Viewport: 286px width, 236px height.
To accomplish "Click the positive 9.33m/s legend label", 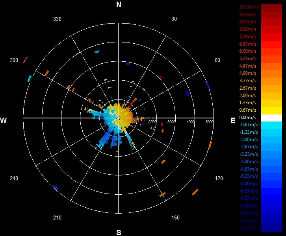I will tap(248, 15).
